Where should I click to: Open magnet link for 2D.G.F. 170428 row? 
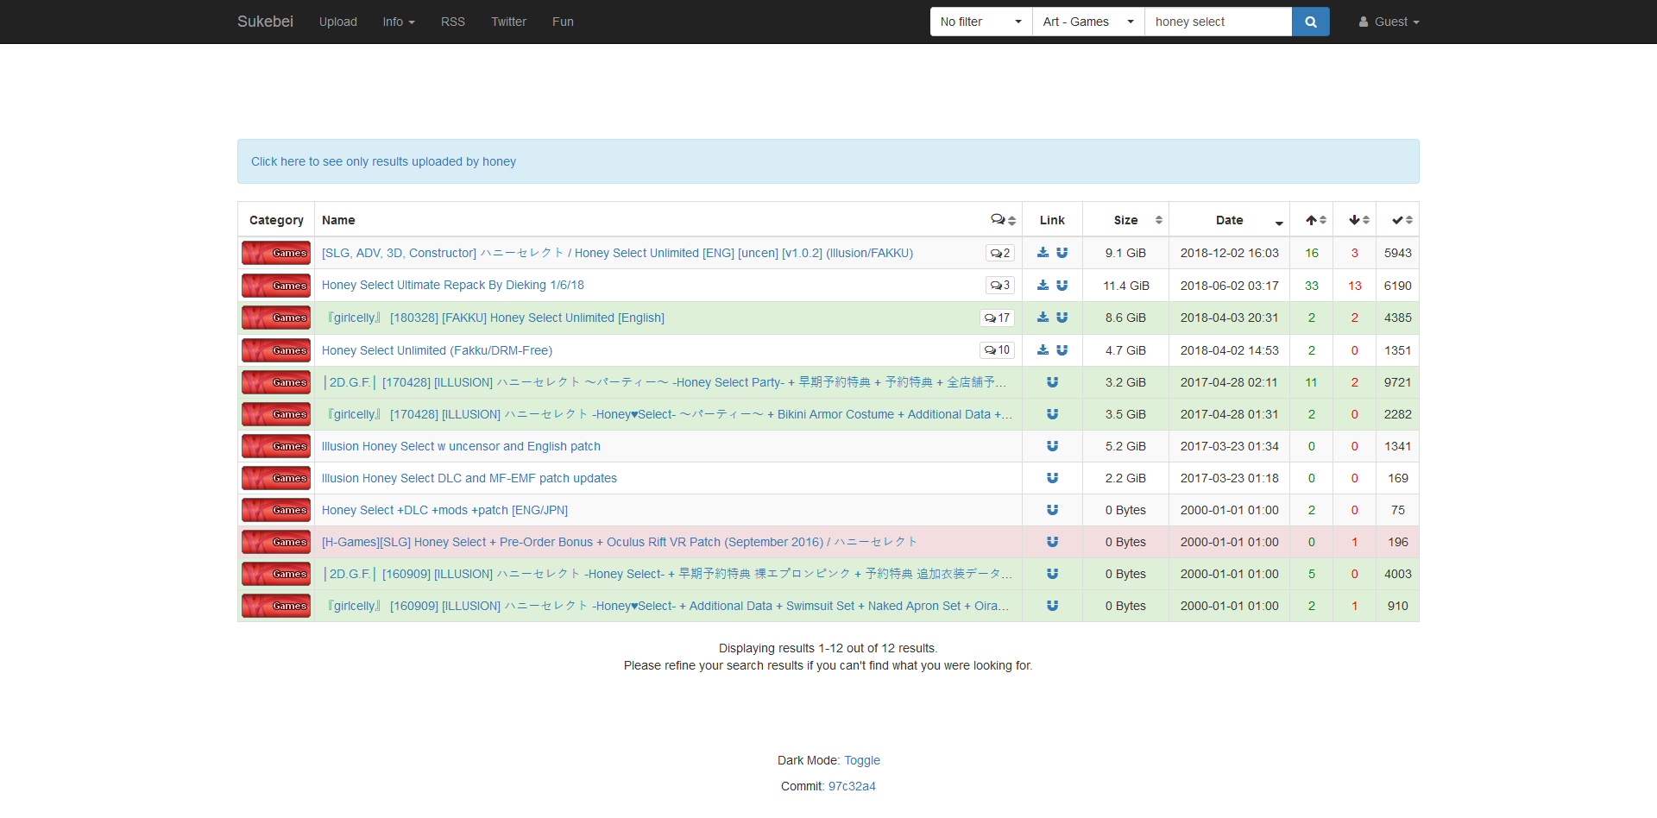click(1052, 382)
